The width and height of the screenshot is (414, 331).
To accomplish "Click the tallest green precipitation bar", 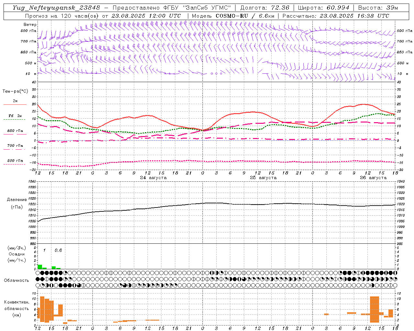I will tap(40, 267).
